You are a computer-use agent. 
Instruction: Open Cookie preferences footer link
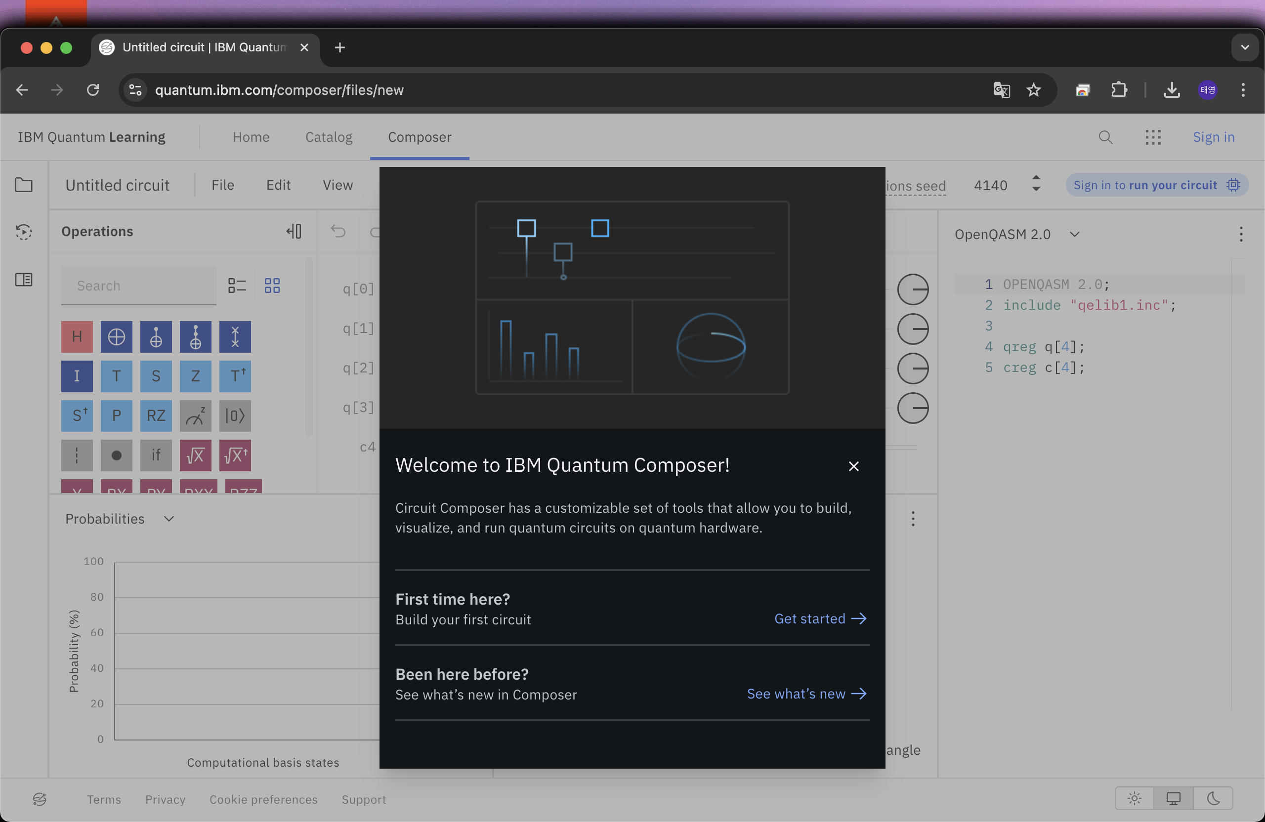pos(263,799)
